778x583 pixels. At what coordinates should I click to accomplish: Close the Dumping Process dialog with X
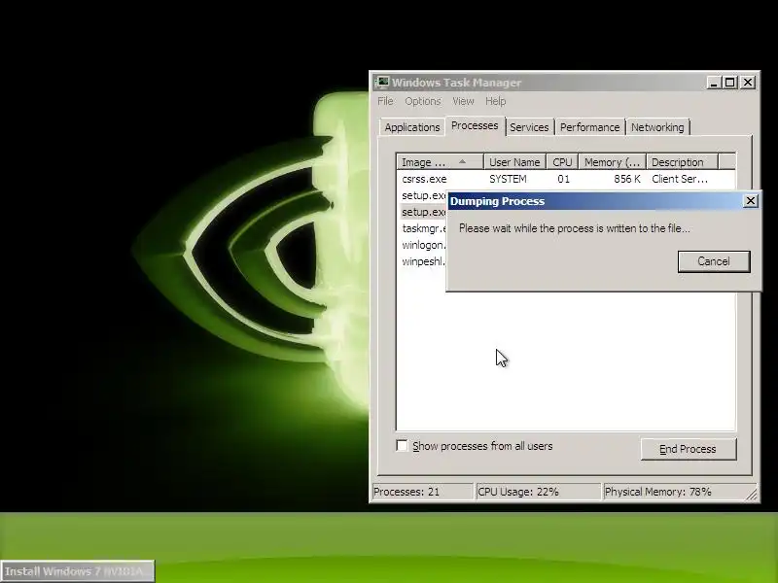[x=750, y=201]
